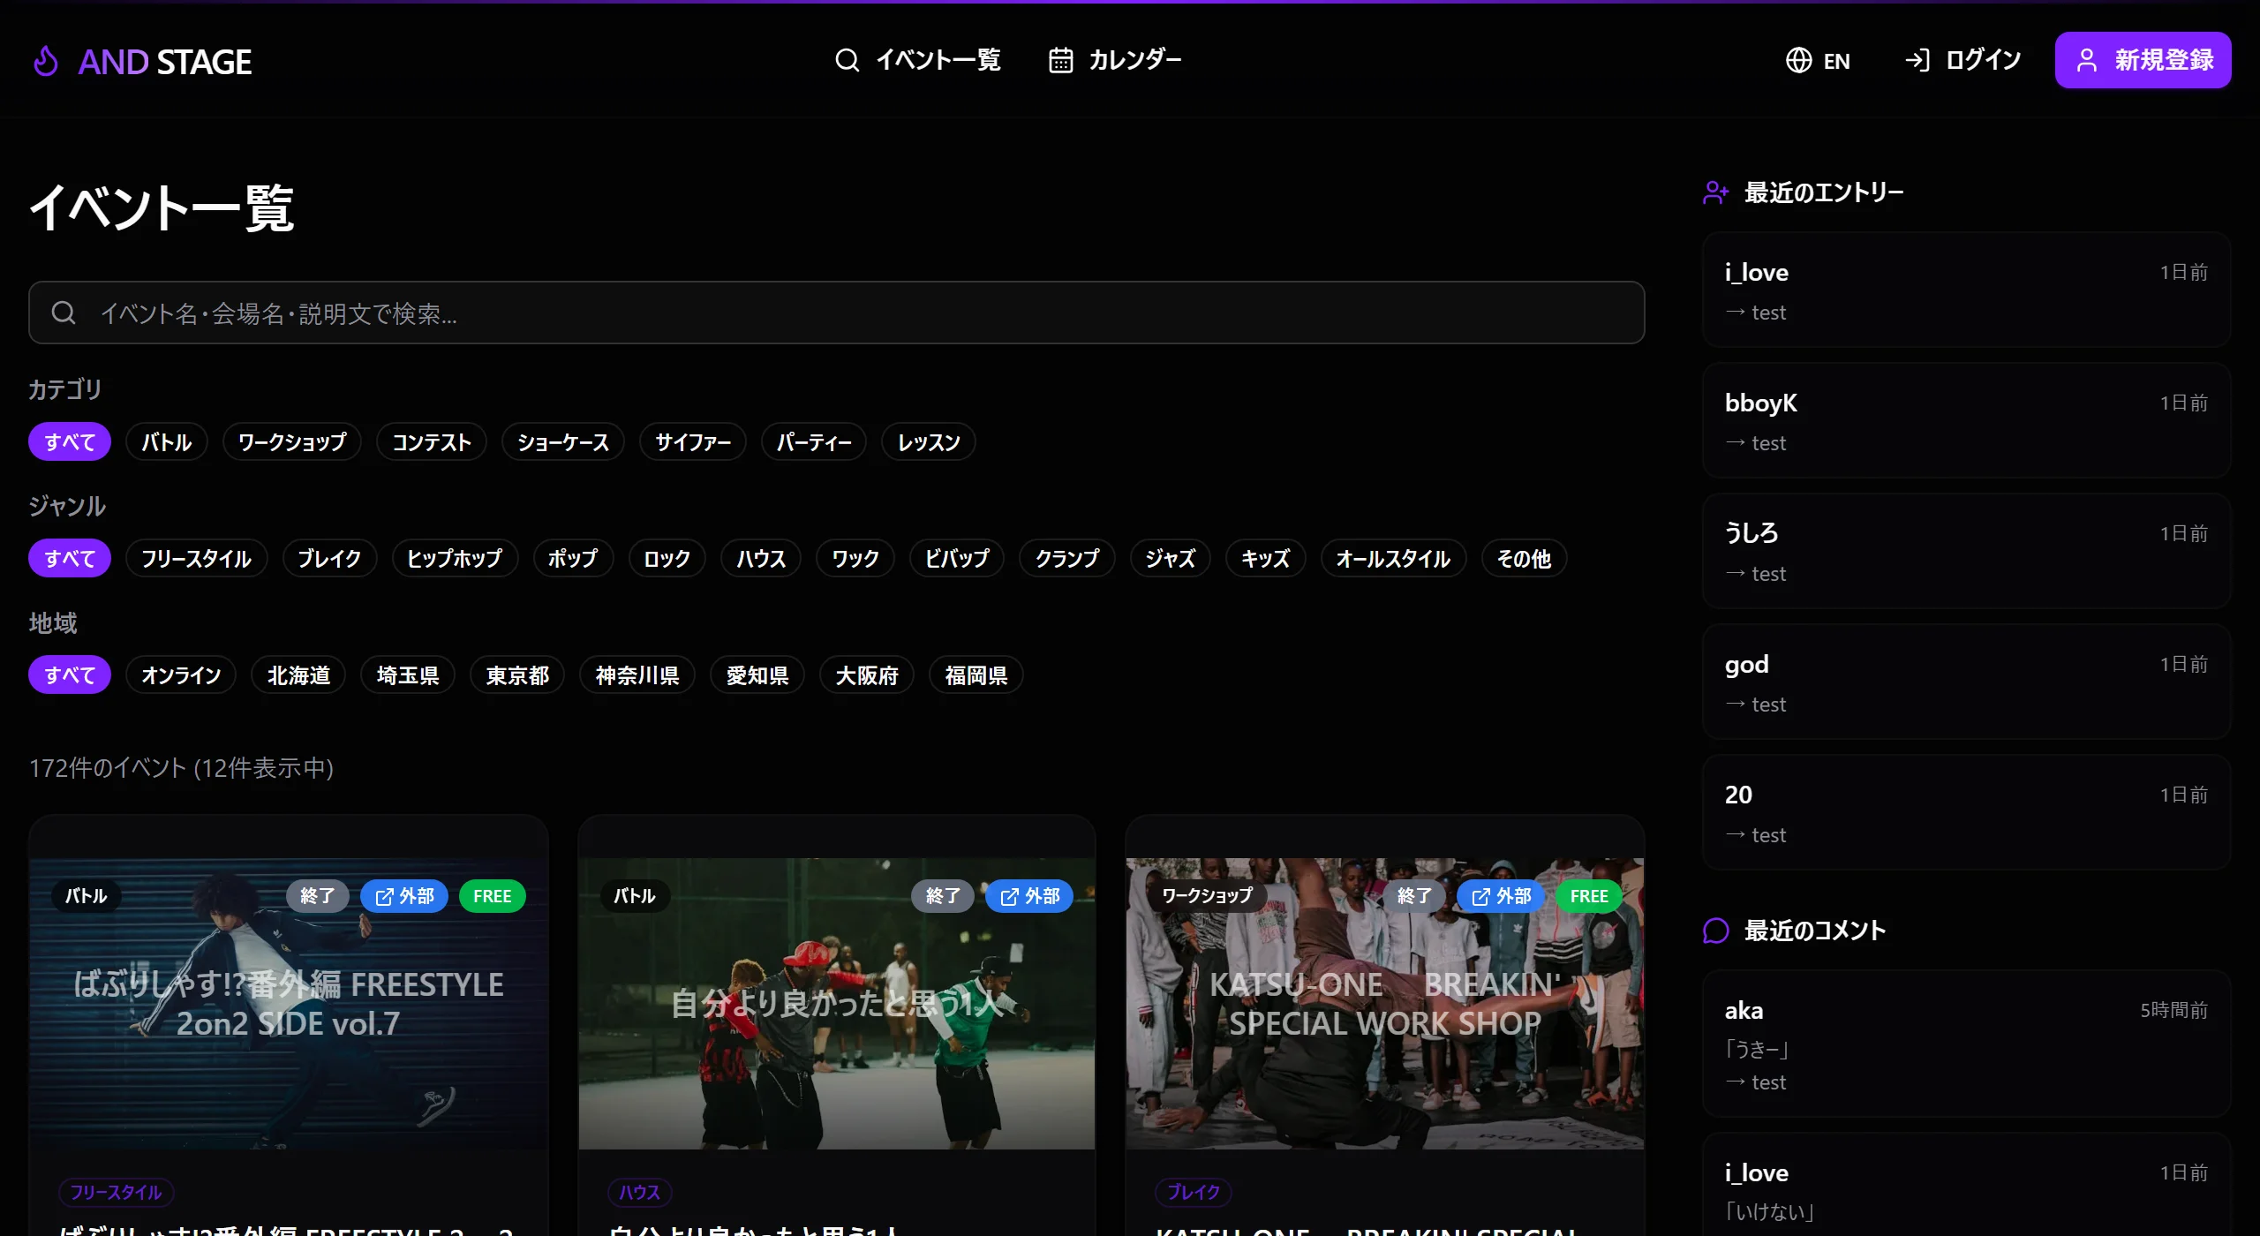
Task: Click the 最近のコメント speech bubble icon
Action: pyautogui.click(x=1715, y=931)
